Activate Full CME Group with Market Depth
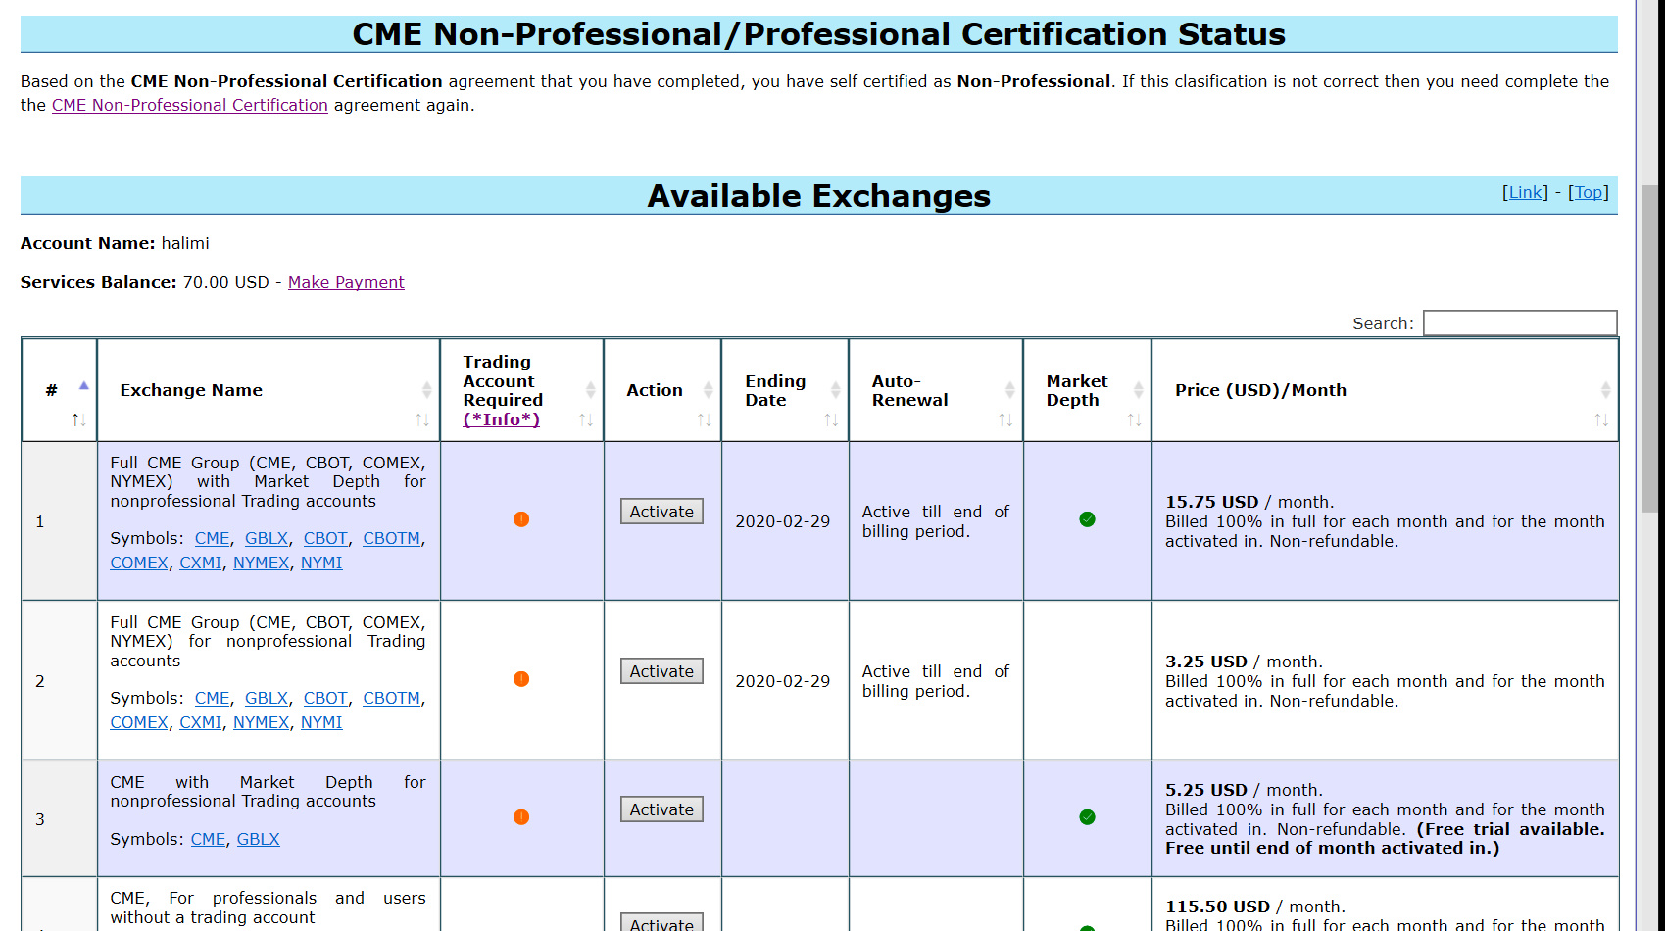The height and width of the screenshot is (931, 1665). (x=661, y=512)
